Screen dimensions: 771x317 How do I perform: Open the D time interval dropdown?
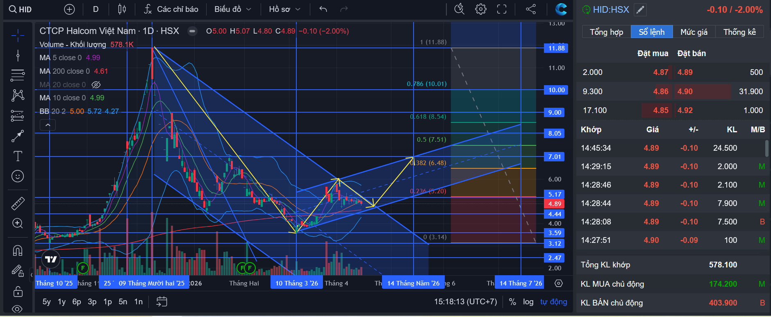(x=96, y=9)
